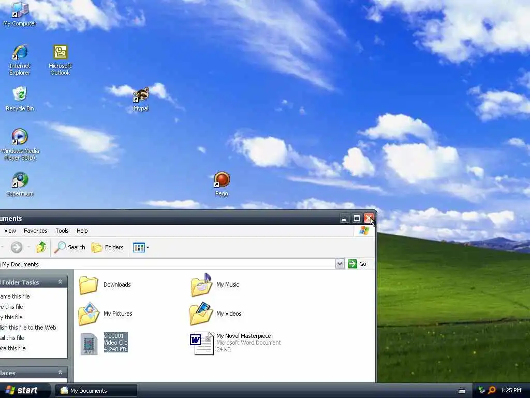Click the Windows flag logo in Explorer
The width and height of the screenshot is (530, 398).
(x=364, y=231)
